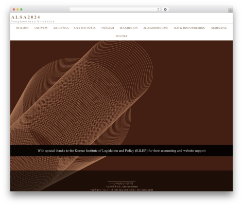243x206 pixels.
Task: Select MAP & TRANSPORTATION in navigation
Action: click(x=190, y=28)
